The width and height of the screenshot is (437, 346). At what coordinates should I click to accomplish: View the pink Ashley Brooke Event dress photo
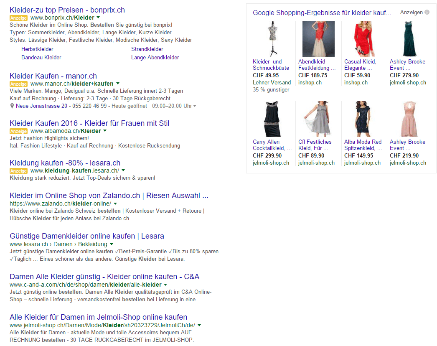[x=409, y=119]
